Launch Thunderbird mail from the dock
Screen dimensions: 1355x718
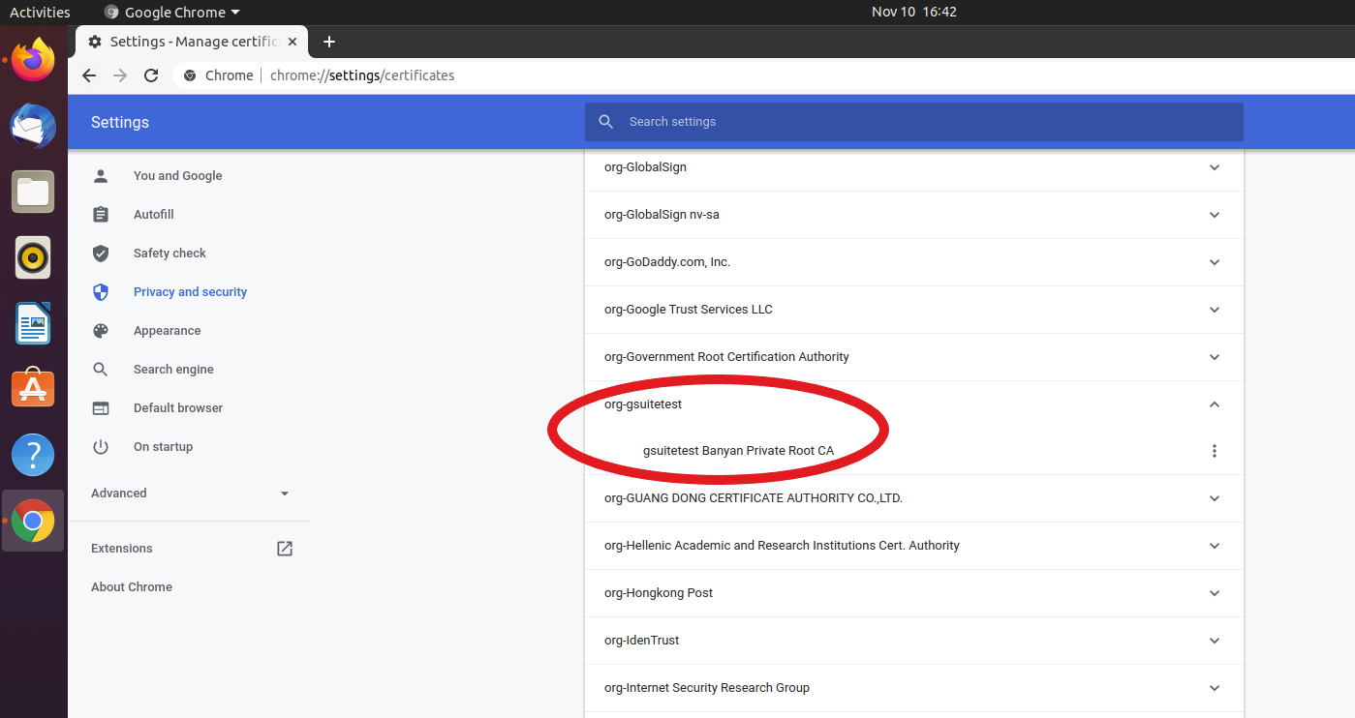tap(33, 126)
